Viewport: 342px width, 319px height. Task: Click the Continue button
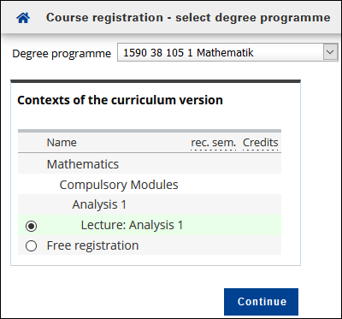[x=261, y=302]
